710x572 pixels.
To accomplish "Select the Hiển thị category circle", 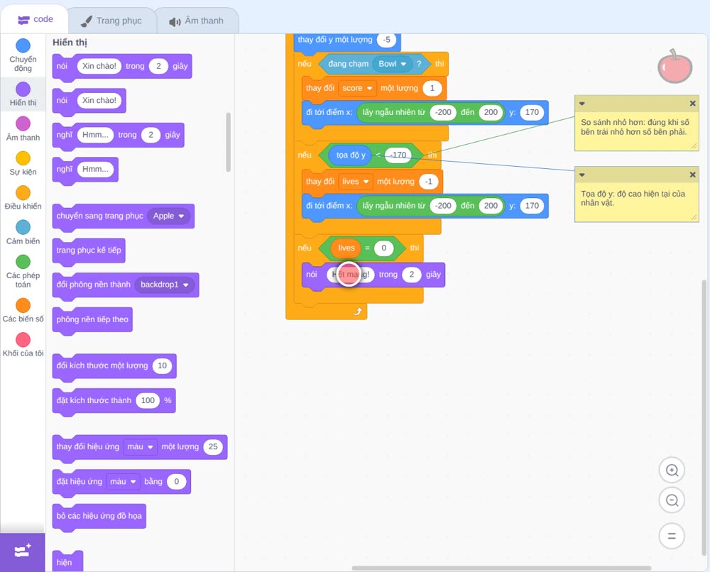I will coord(23,89).
